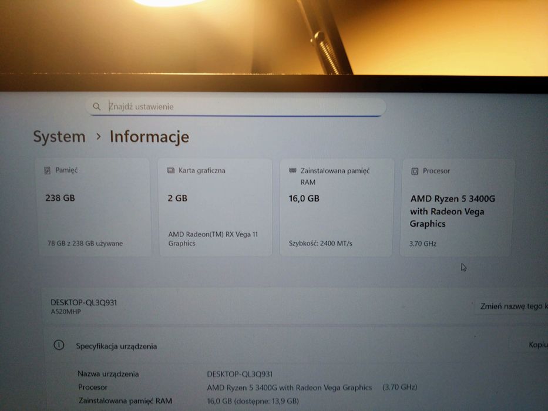Click the DESKTOP-QL3Q931 header name
548x411 pixels.
83,302
